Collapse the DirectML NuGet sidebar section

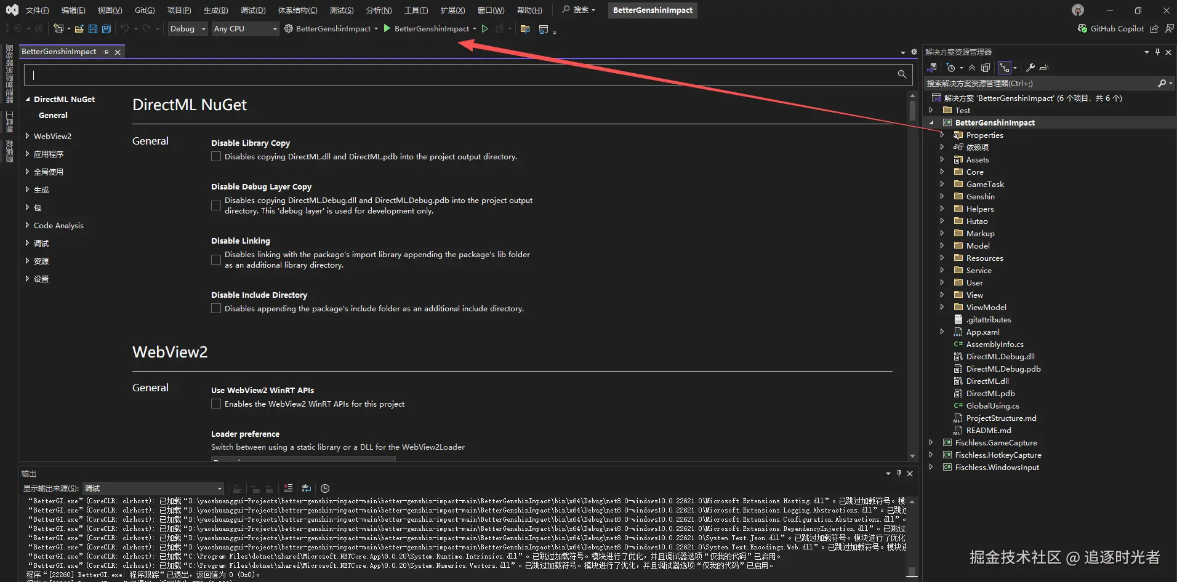tap(28, 99)
